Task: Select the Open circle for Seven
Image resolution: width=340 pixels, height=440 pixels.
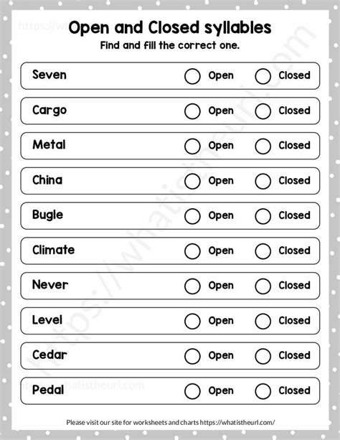Action: [192, 76]
